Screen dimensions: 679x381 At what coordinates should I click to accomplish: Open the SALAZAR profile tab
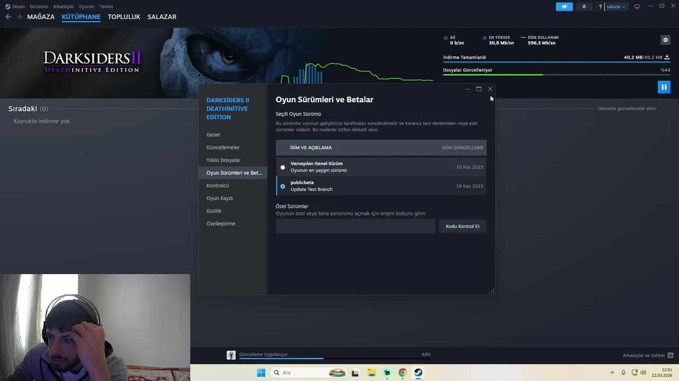pyautogui.click(x=162, y=17)
